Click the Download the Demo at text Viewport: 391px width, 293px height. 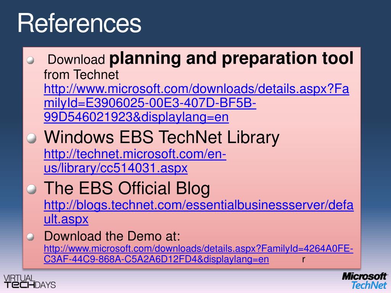[112, 236]
